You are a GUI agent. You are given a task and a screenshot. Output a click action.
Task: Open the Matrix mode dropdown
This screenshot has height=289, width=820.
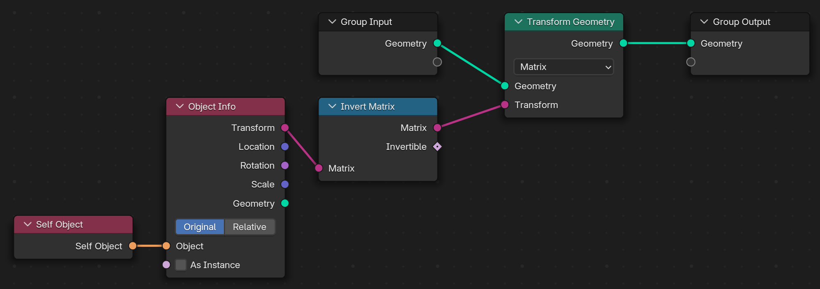click(564, 67)
